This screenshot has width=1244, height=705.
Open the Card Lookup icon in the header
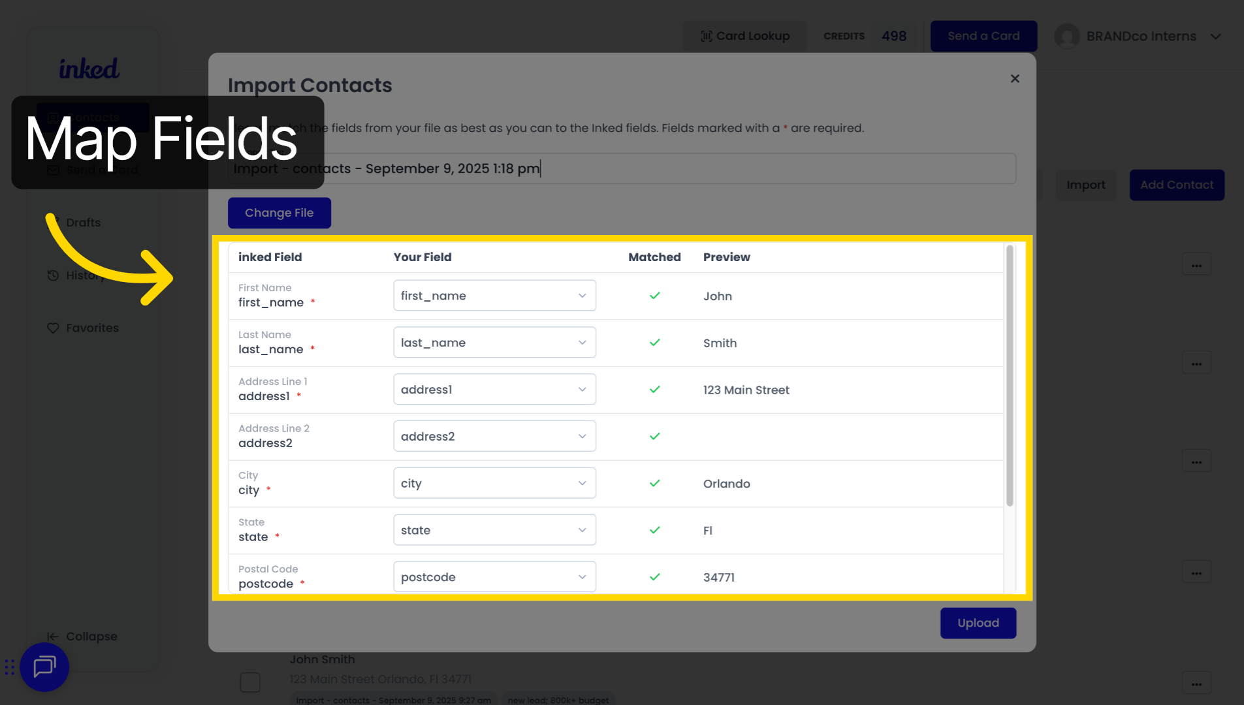[706, 36]
